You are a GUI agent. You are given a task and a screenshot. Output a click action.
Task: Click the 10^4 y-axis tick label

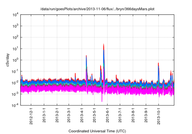pyautogui.click(x=15, y=15)
